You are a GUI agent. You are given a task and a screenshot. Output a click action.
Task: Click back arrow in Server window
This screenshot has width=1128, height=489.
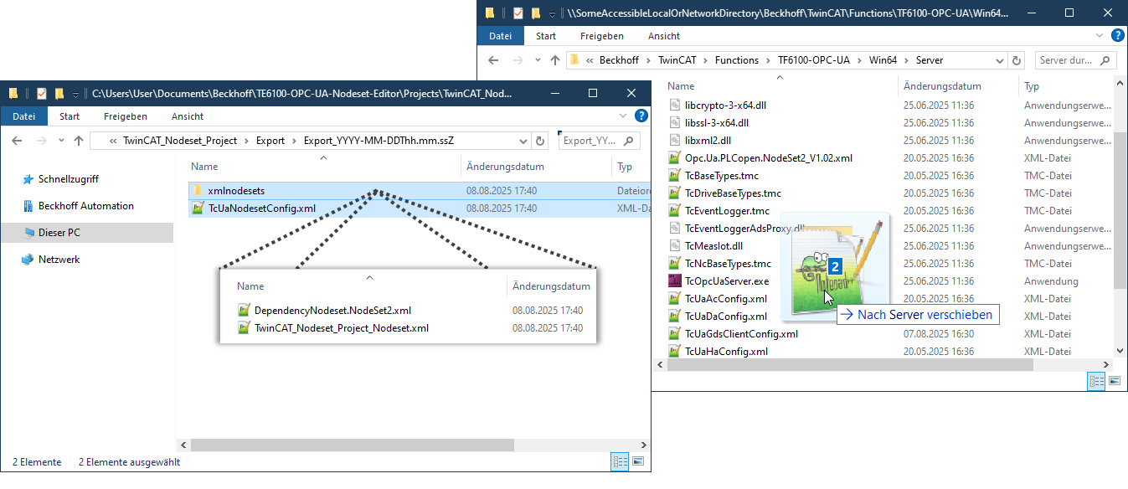click(494, 60)
